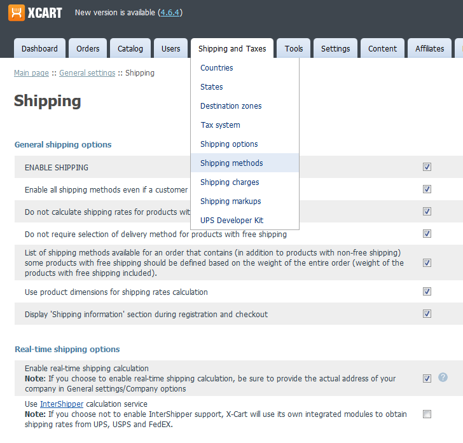
Task: Toggle Display 'Shipping information' section checkbox
Action: pyautogui.click(x=427, y=313)
